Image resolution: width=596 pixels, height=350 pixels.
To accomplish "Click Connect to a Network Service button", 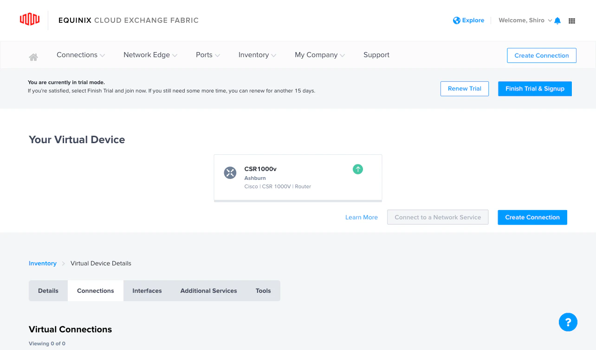I will click(x=438, y=217).
